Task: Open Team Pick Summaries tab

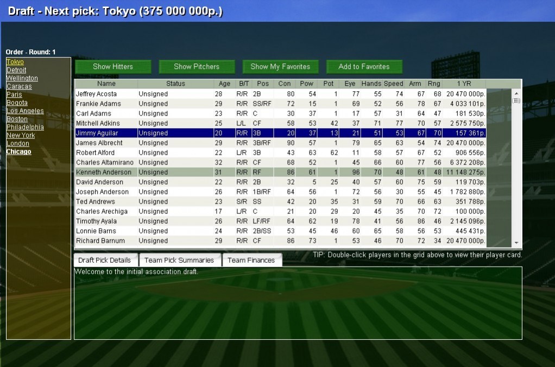Action: pyautogui.click(x=179, y=260)
